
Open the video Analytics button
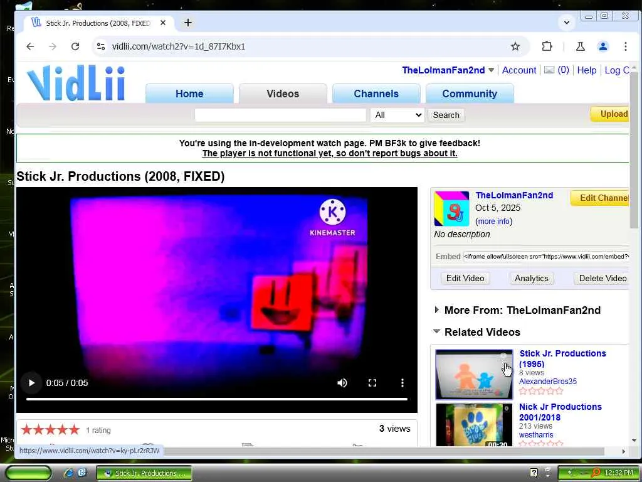tap(532, 278)
